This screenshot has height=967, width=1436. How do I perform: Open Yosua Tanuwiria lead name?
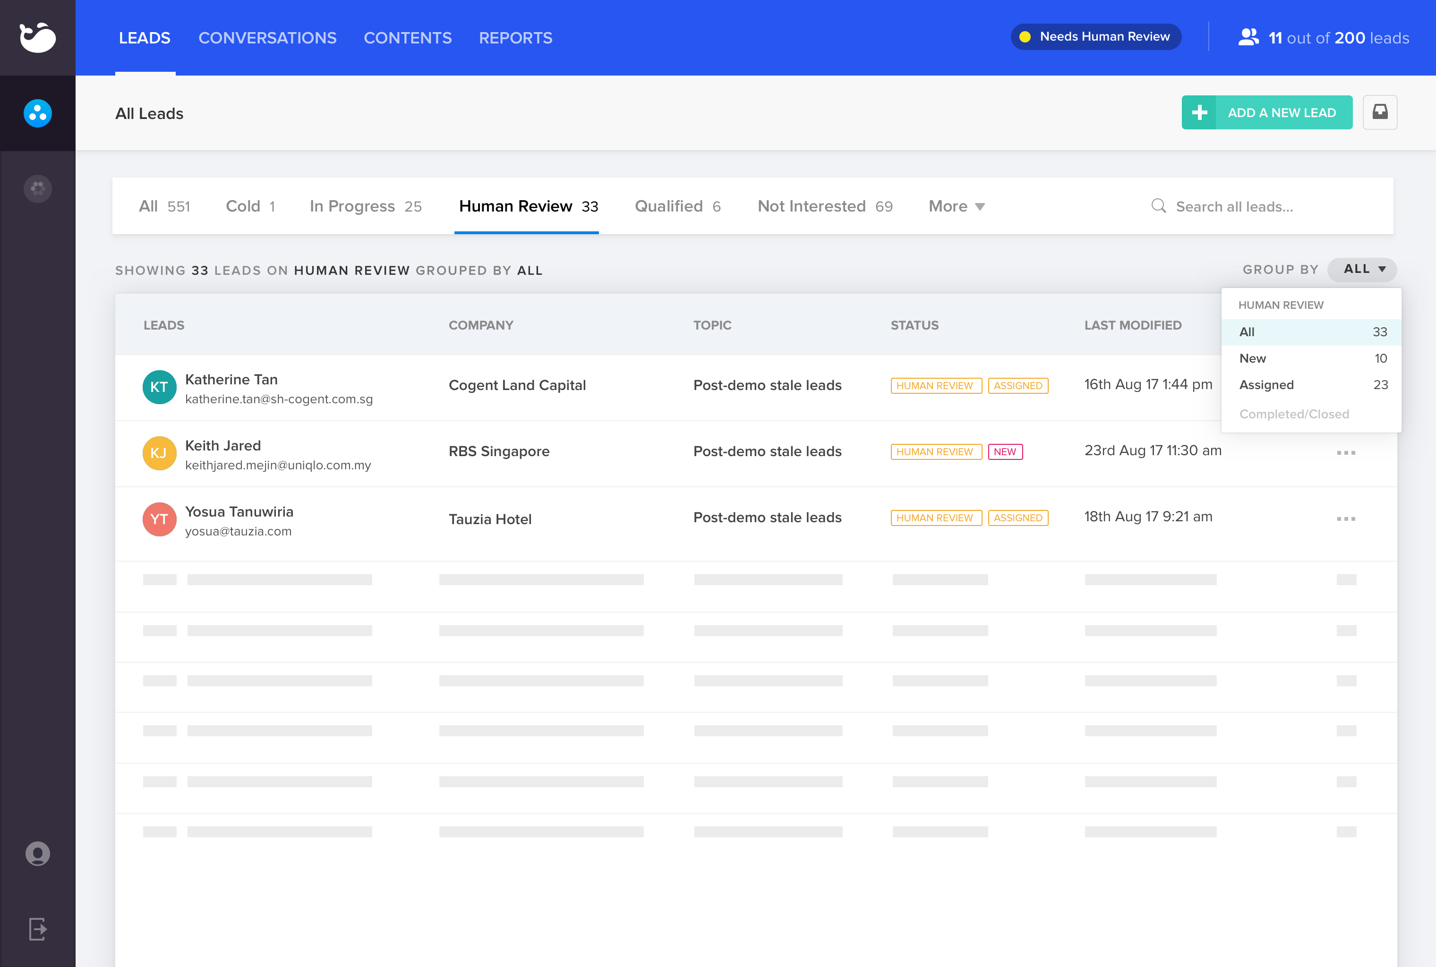tap(239, 512)
